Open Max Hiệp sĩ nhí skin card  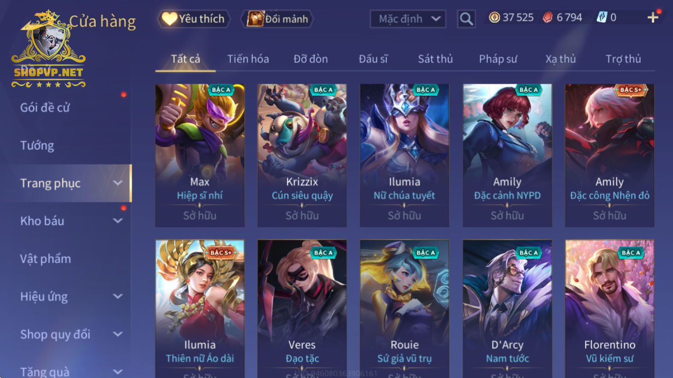click(200, 155)
